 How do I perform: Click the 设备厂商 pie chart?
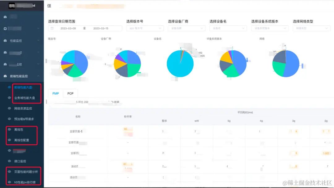(x=127, y=64)
